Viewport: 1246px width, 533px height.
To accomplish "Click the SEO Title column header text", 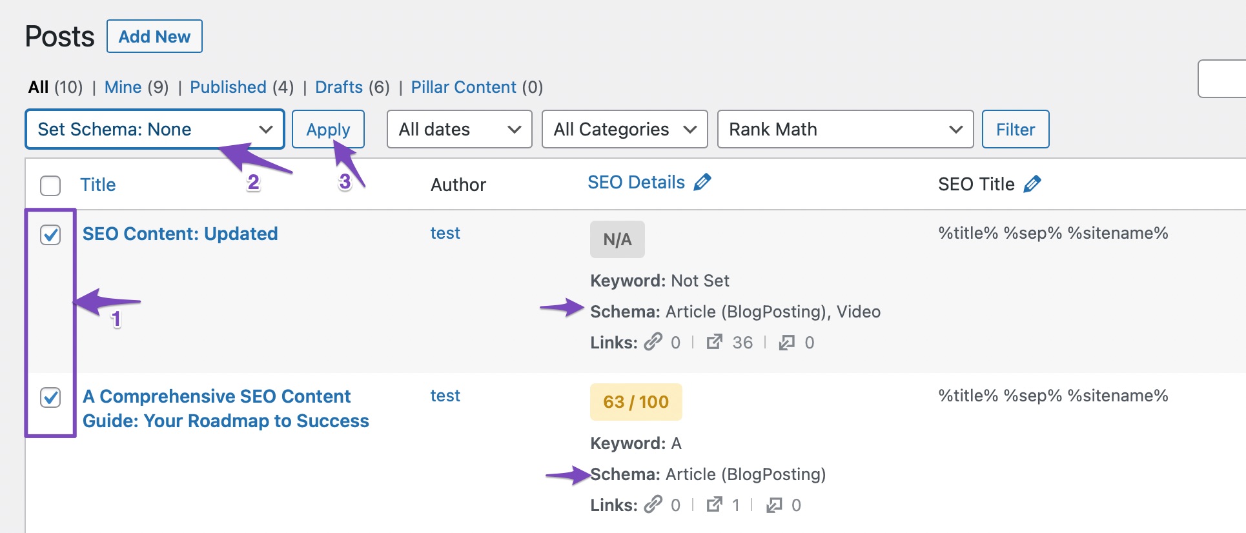I will [x=976, y=185].
